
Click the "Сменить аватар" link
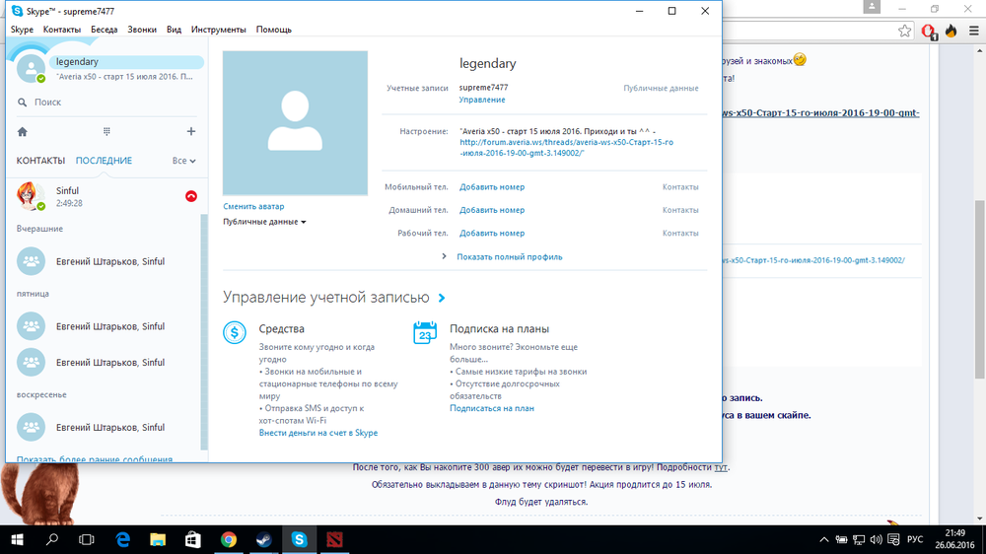[x=253, y=206]
